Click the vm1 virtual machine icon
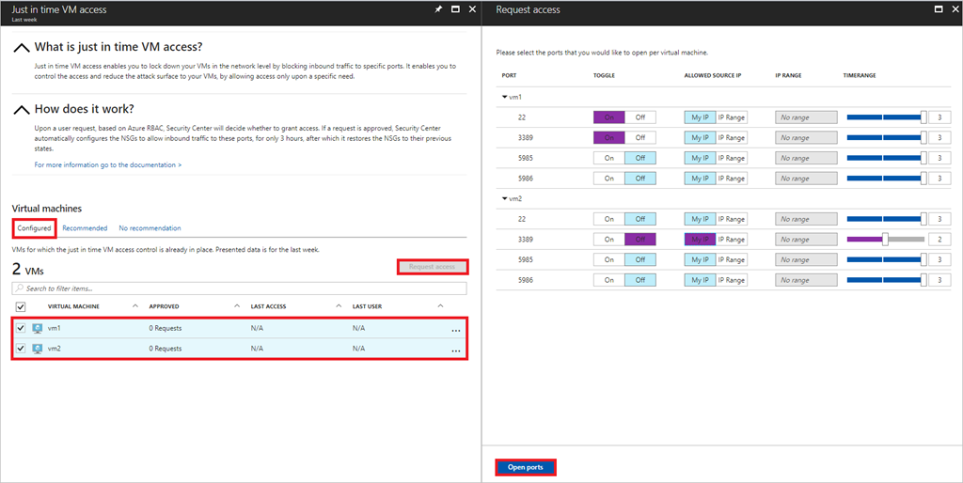The image size is (963, 483). coord(37,328)
